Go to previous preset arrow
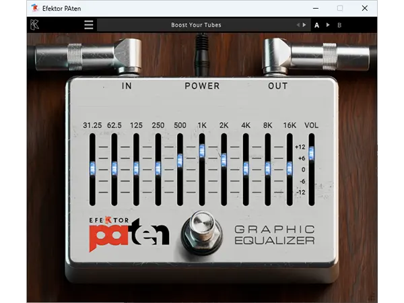 [298, 25]
